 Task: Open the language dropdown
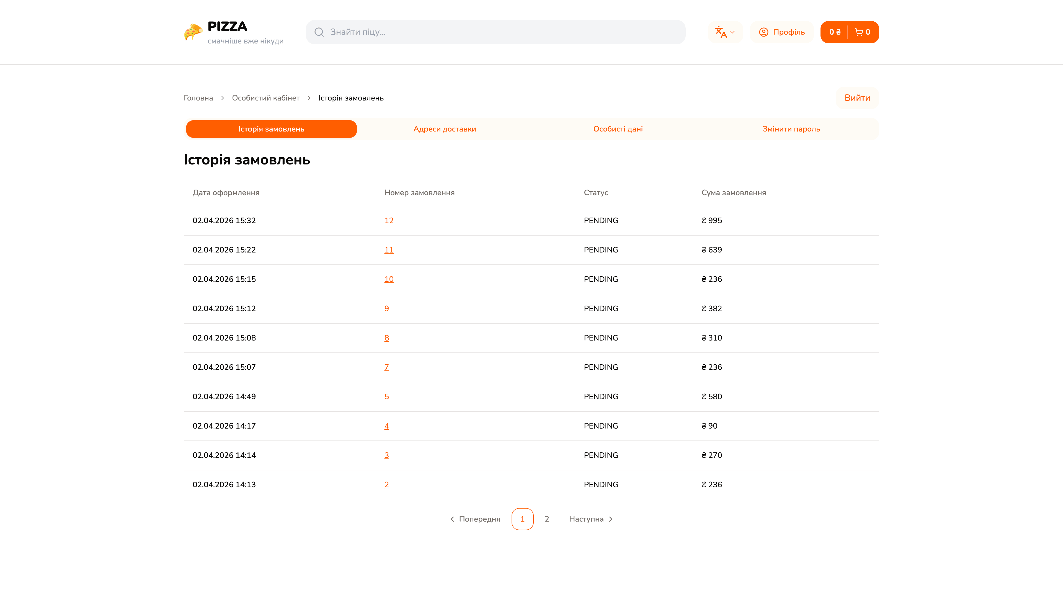click(x=725, y=32)
